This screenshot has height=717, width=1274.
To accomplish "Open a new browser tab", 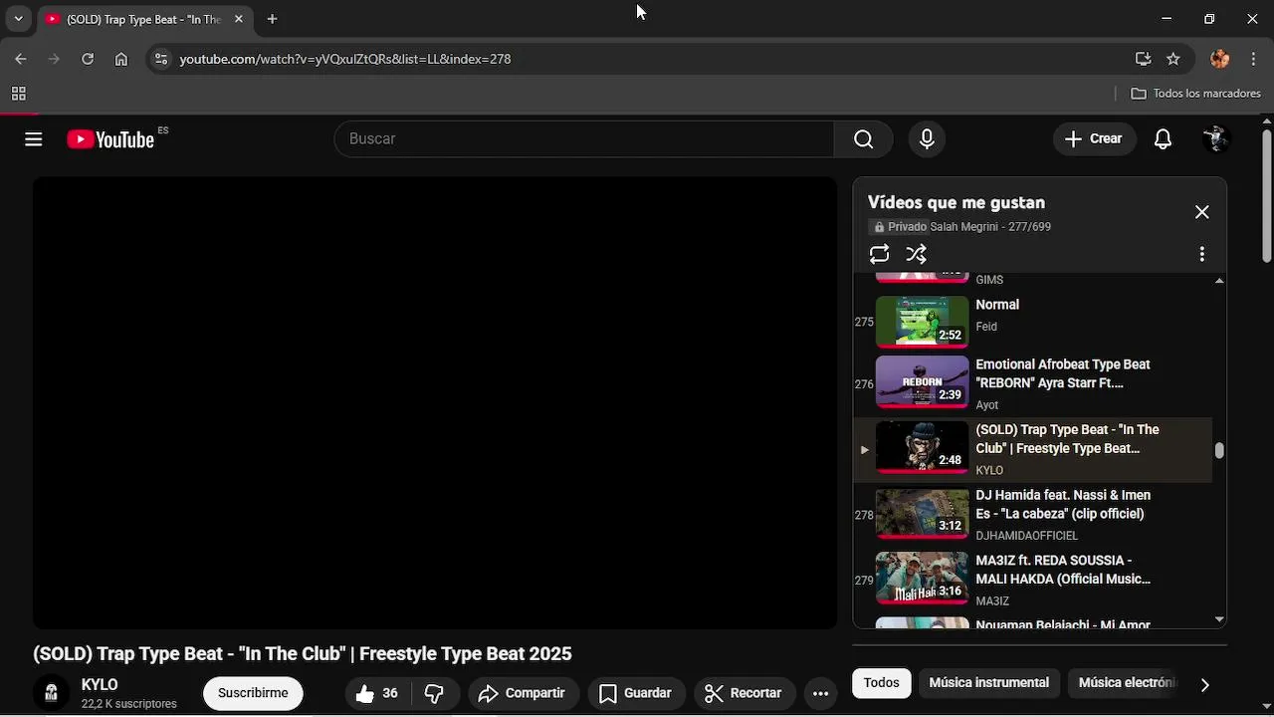I will 272,19.
